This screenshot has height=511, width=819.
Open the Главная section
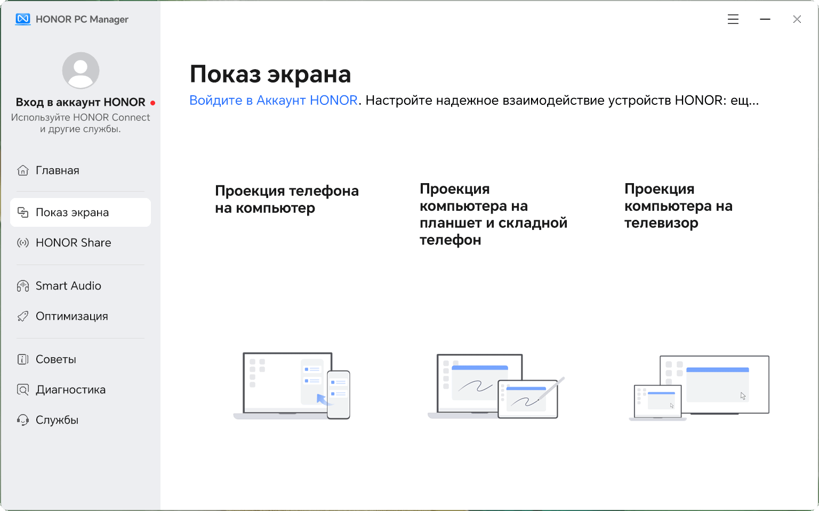coord(81,170)
